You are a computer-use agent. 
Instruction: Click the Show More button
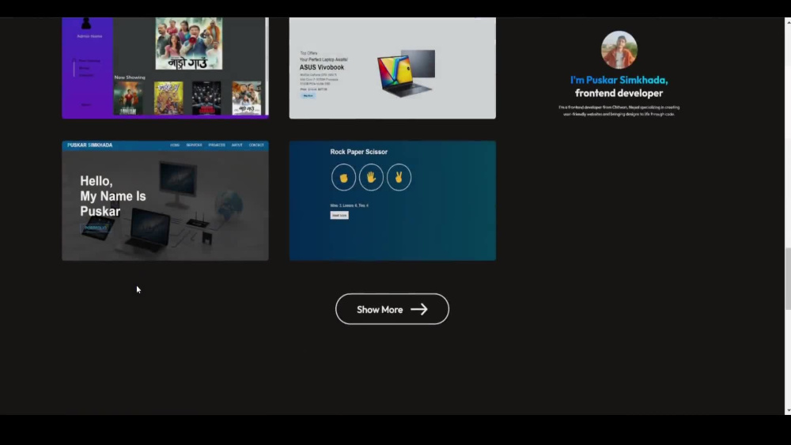click(x=392, y=309)
